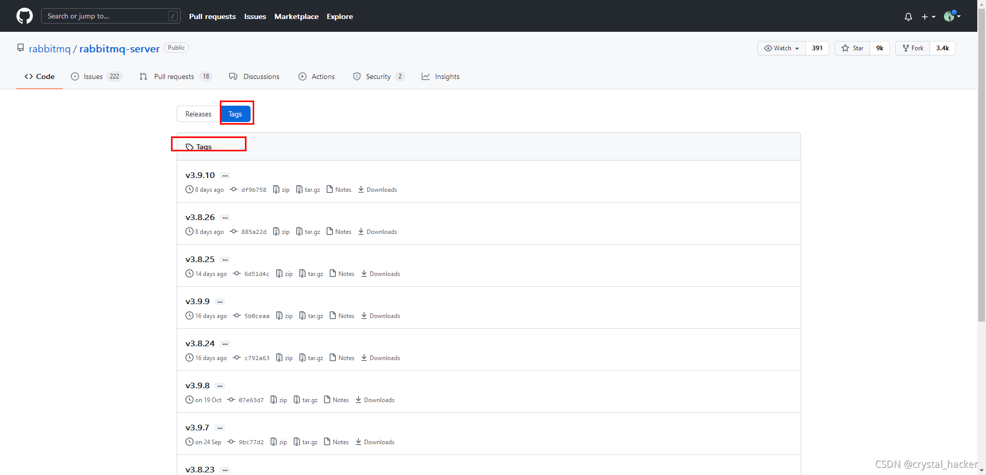Select the blue Tags button
Screen dimensions: 986x475
tap(235, 114)
